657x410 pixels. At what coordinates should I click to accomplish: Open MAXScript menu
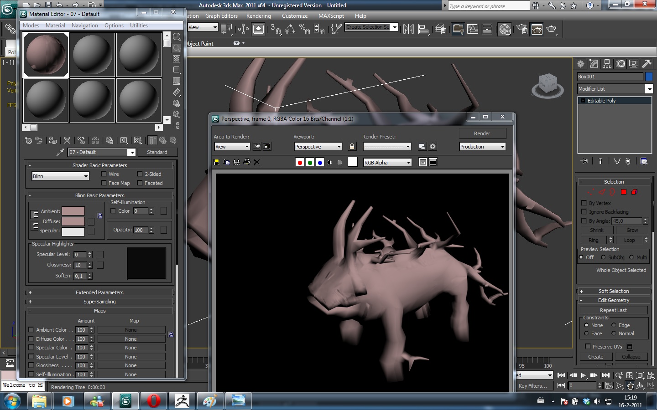[x=331, y=16]
